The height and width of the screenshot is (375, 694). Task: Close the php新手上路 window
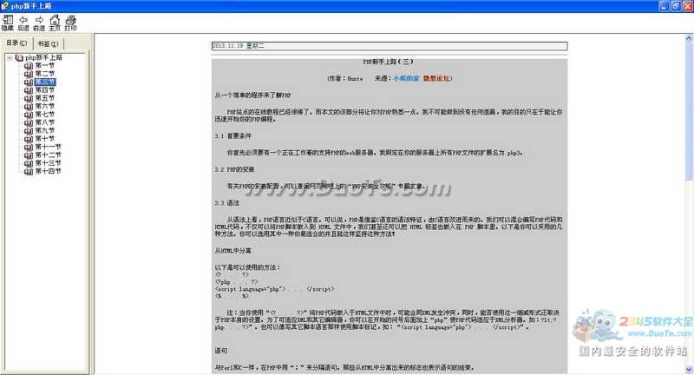coord(687,6)
